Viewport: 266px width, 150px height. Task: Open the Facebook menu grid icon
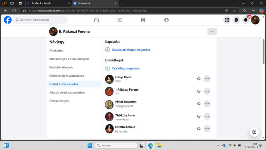pyautogui.click(x=227, y=20)
